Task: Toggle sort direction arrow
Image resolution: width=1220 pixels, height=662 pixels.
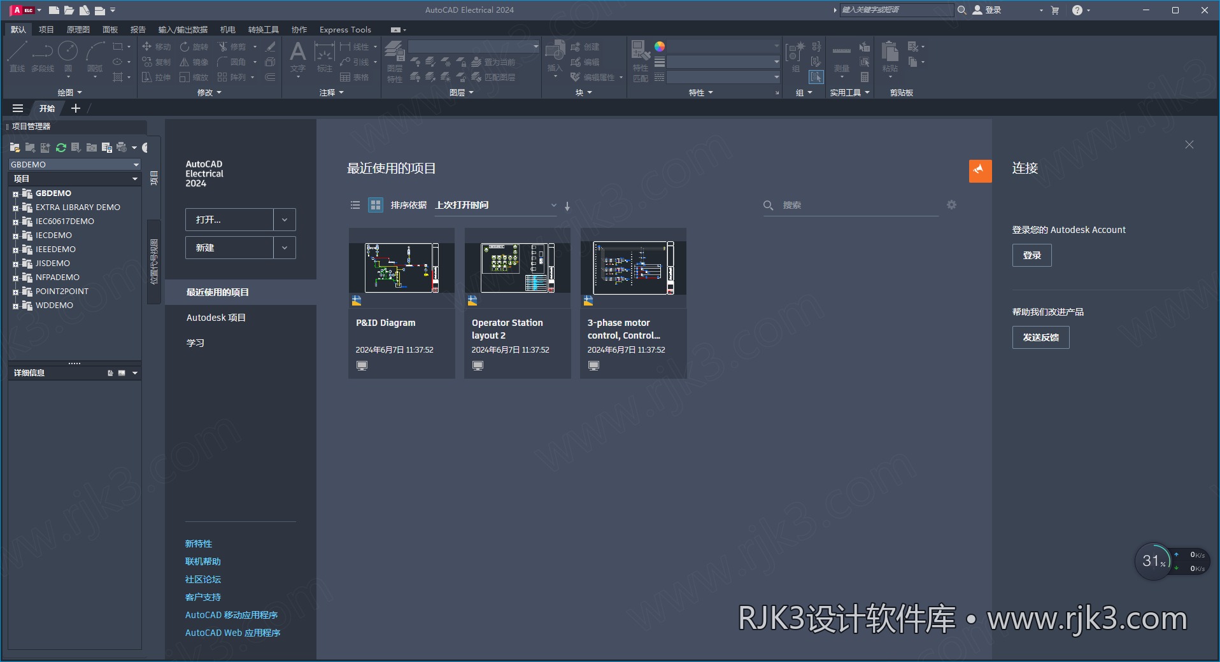Action: coord(567,206)
